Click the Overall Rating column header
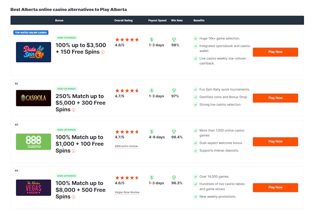 pyautogui.click(x=124, y=20)
